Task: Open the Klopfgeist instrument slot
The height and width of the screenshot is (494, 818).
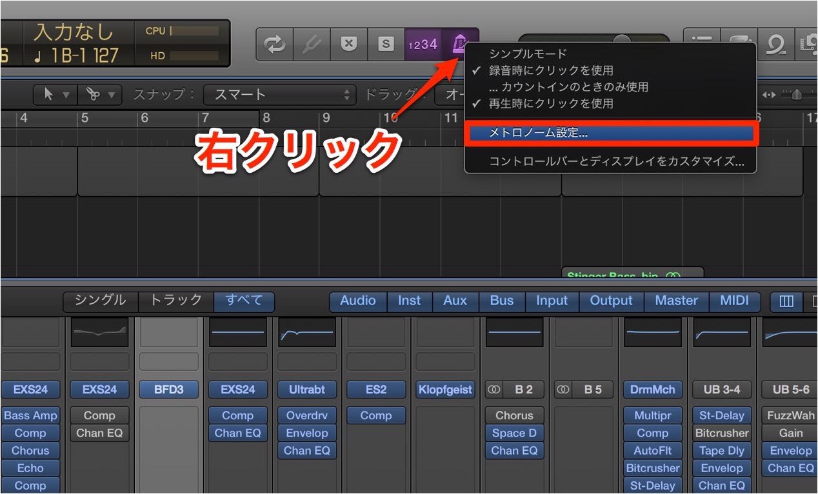Action: tap(445, 390)
